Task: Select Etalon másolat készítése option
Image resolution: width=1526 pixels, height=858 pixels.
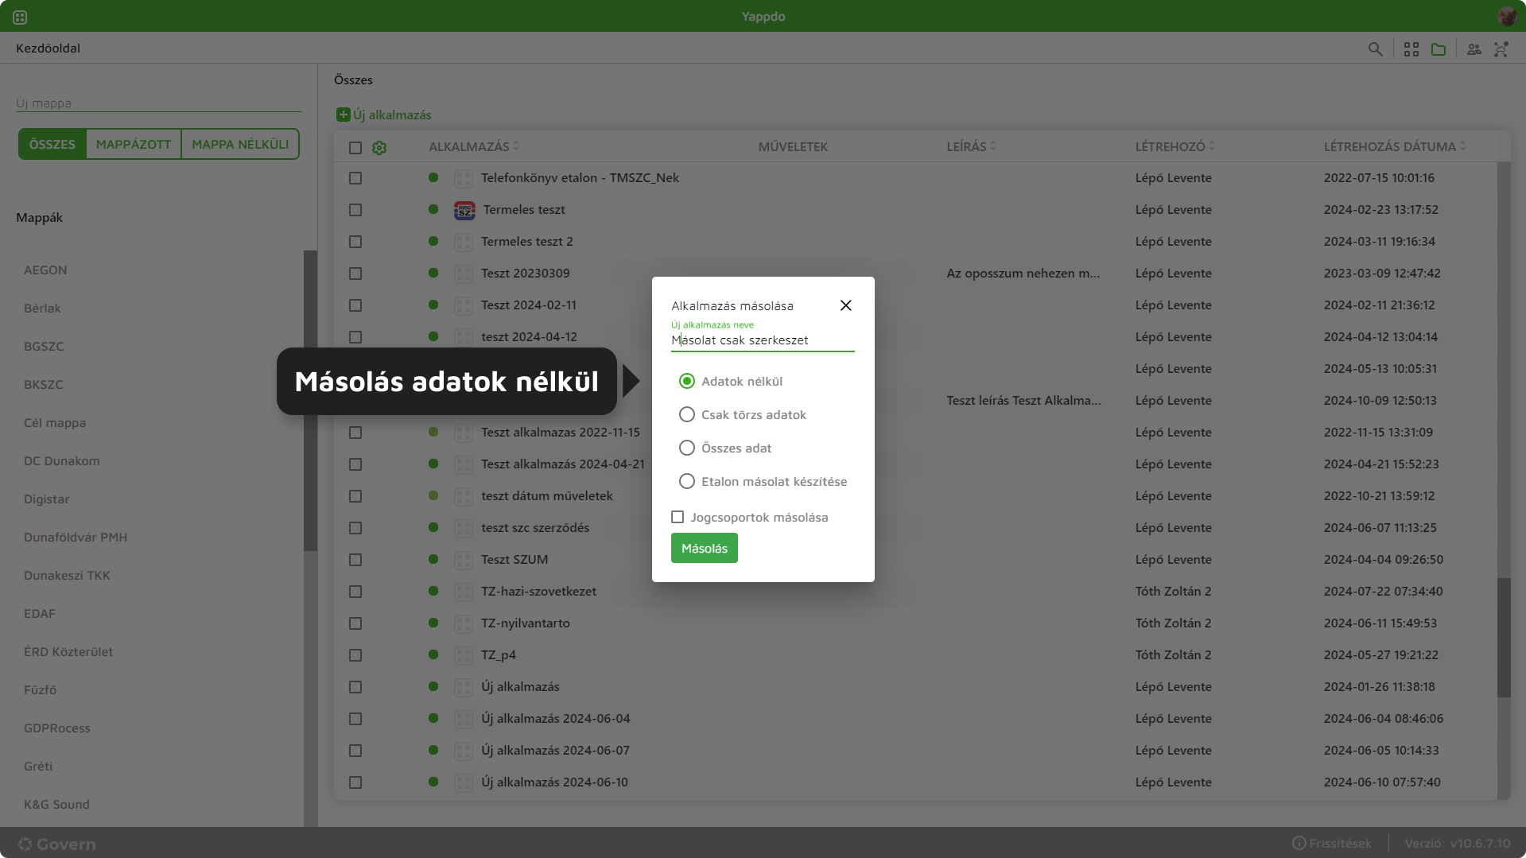Action: (687, 481)
